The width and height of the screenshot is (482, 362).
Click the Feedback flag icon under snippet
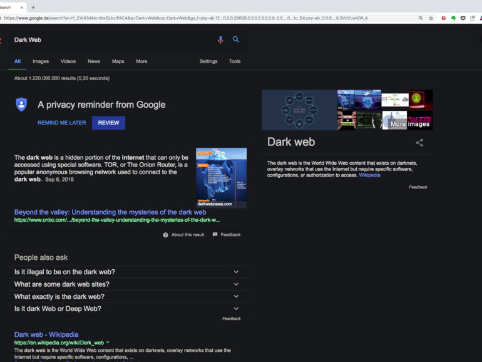[215, 235]
